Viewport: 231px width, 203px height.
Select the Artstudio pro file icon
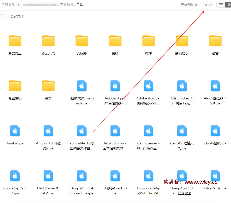(115, 131)
